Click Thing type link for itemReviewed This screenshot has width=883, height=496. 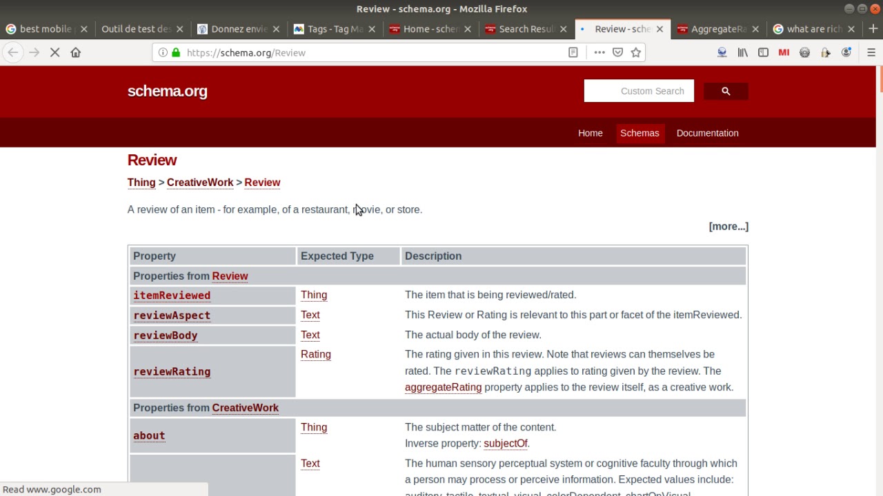[314, 295]
